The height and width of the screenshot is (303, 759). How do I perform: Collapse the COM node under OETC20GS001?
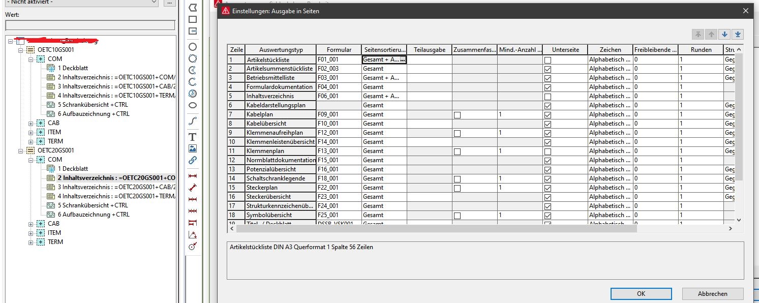[x=31, y=160]
